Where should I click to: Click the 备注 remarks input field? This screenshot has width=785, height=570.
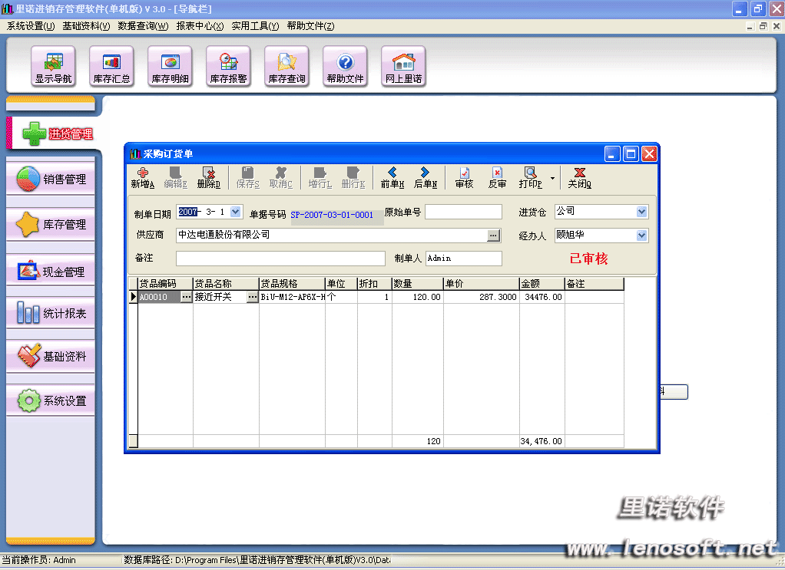click(x=280, y=259)
